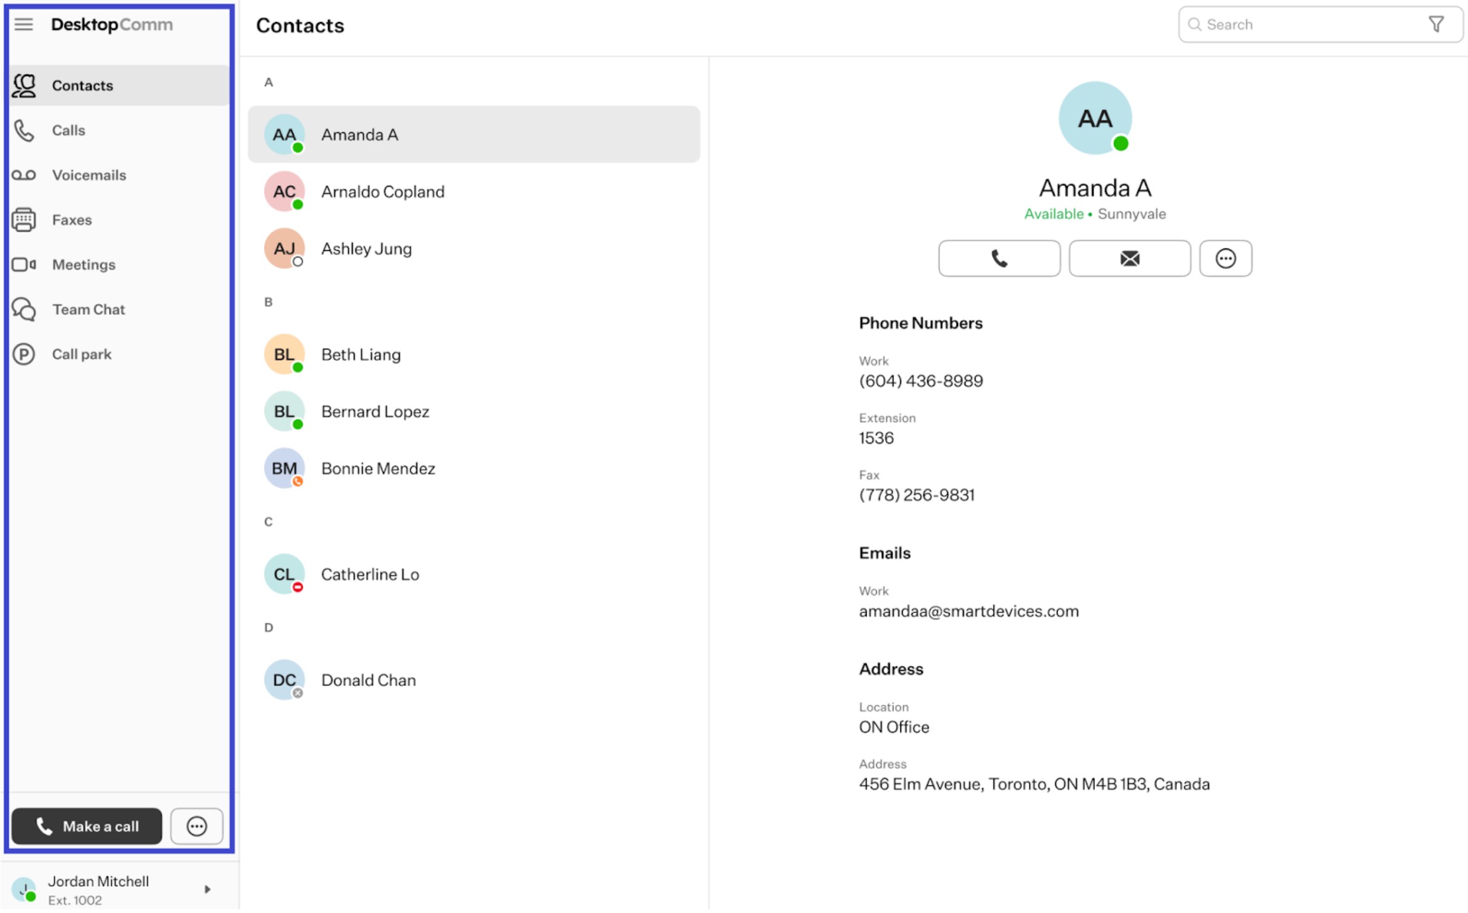Select the Bernard Lopez contact name

[375, 412]
